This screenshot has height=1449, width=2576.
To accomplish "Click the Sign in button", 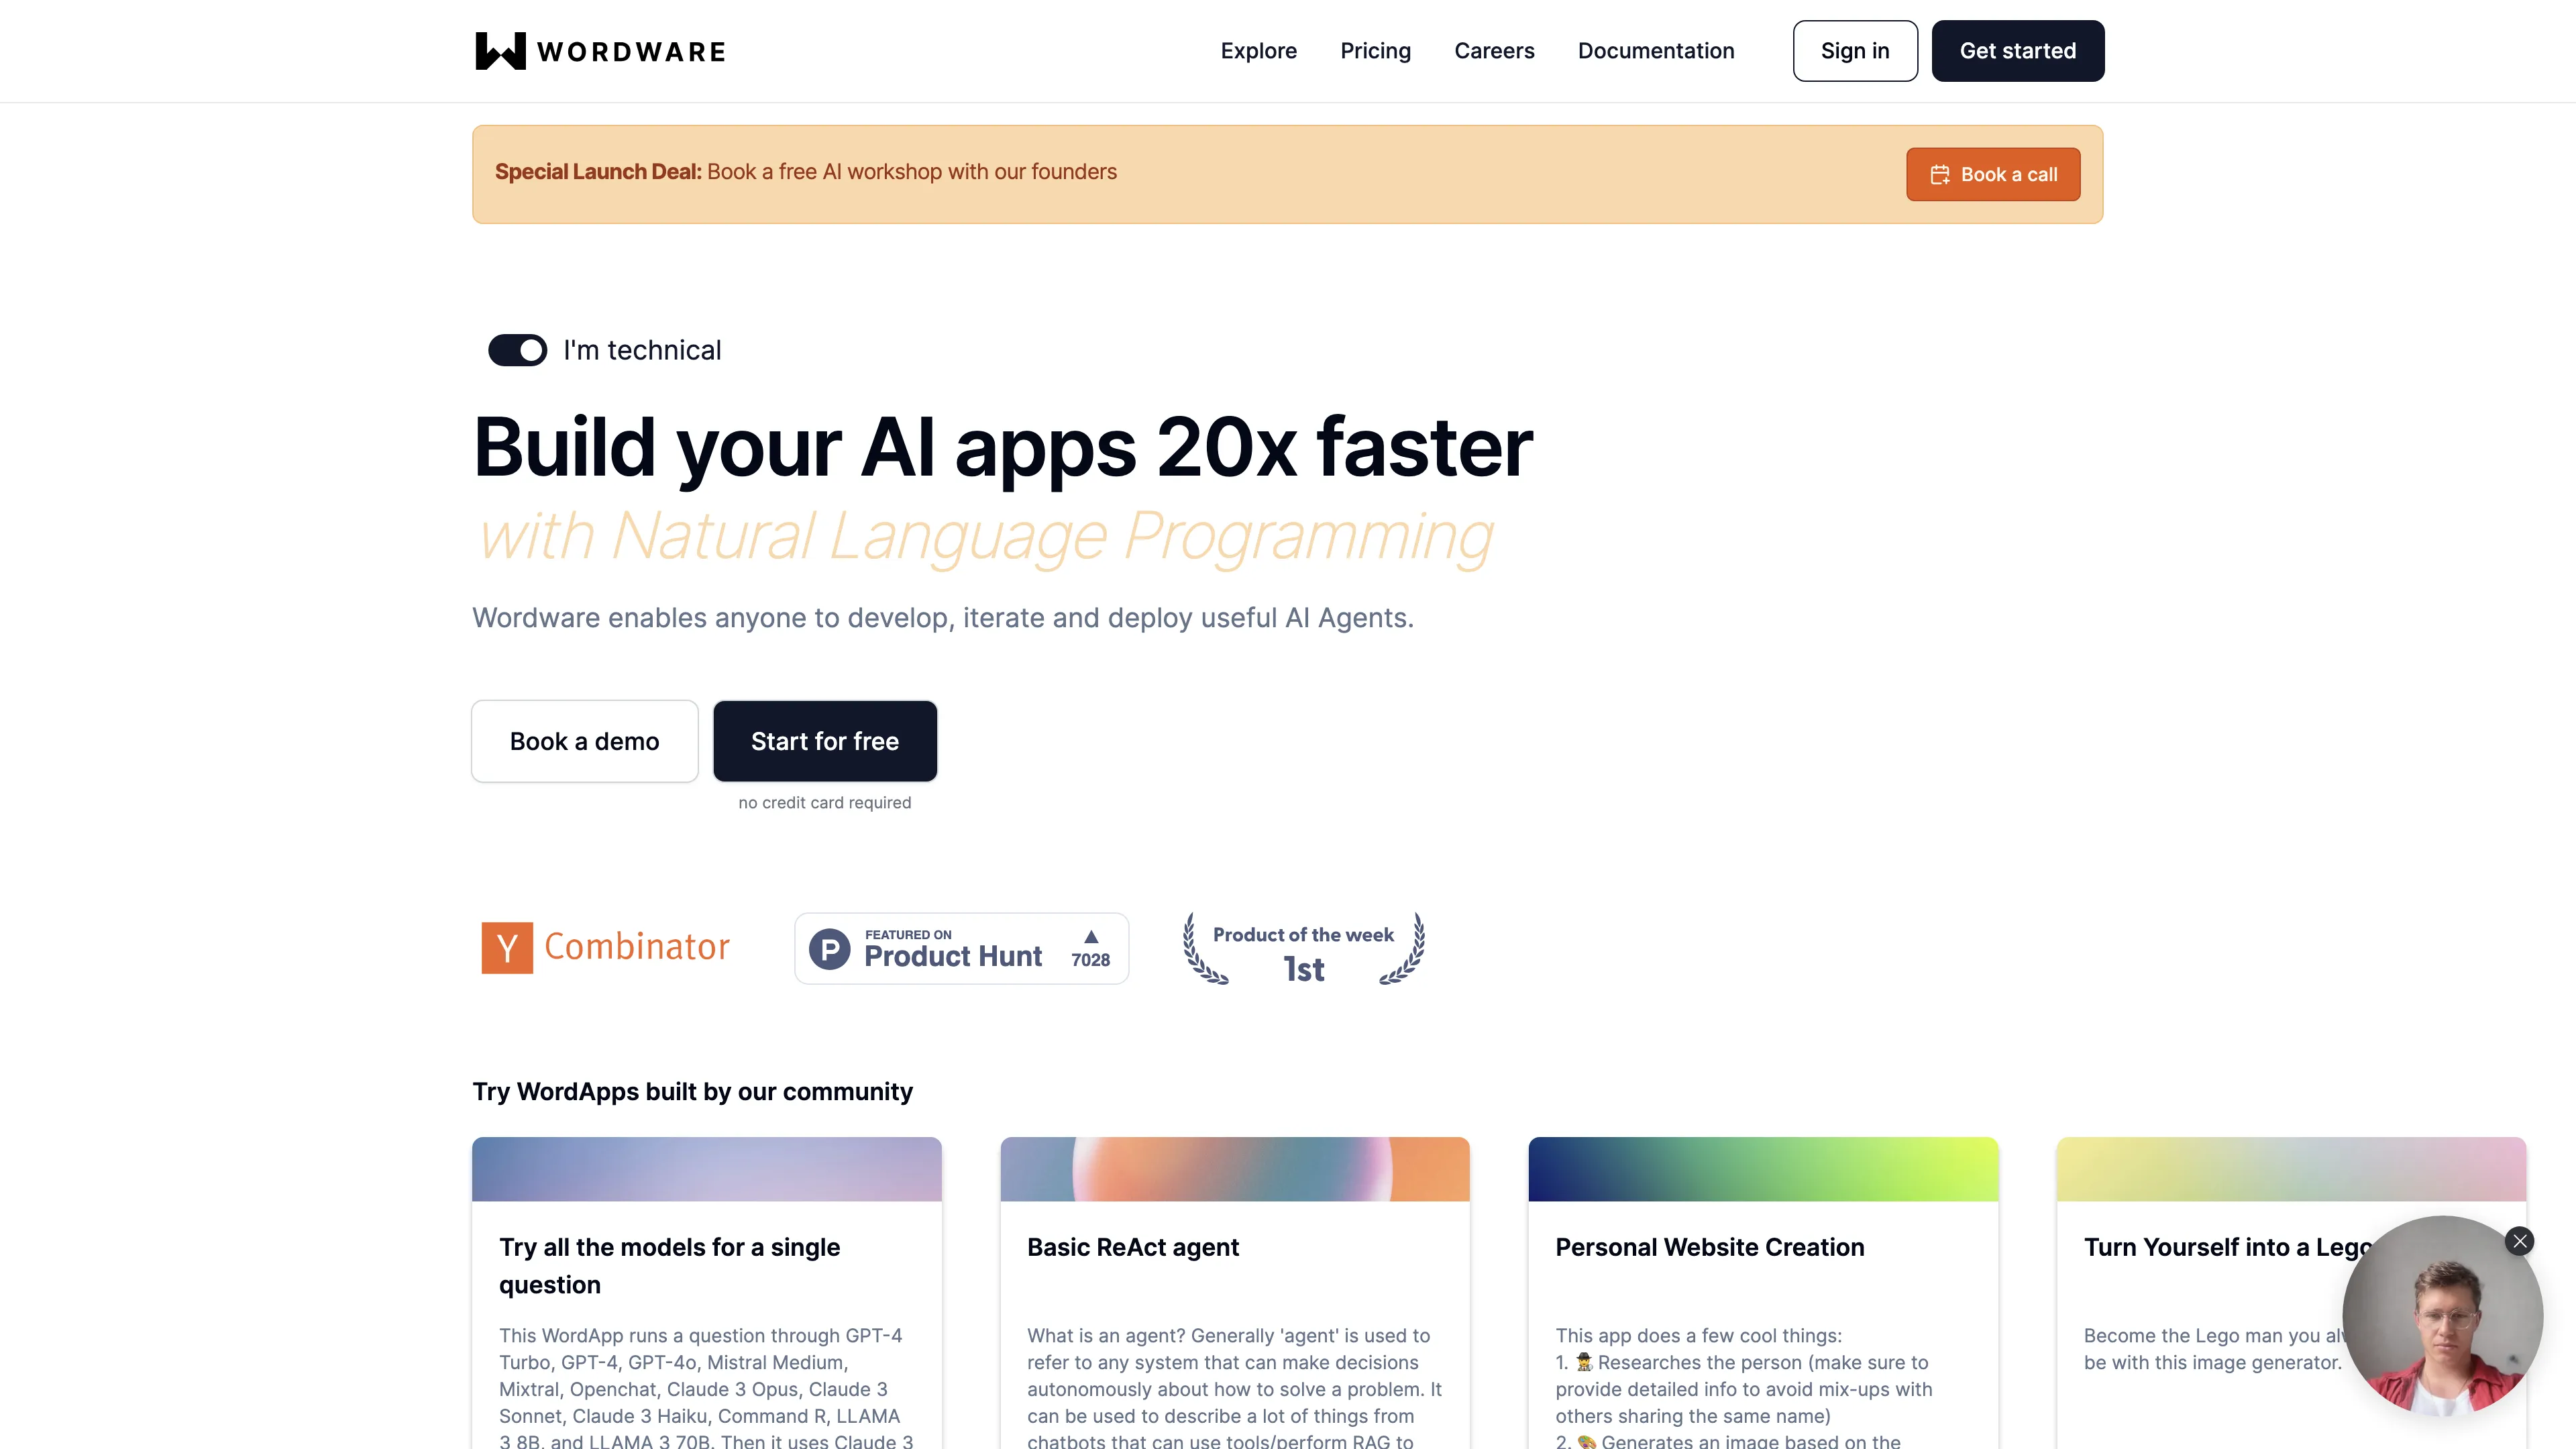I will (1854, 50).
